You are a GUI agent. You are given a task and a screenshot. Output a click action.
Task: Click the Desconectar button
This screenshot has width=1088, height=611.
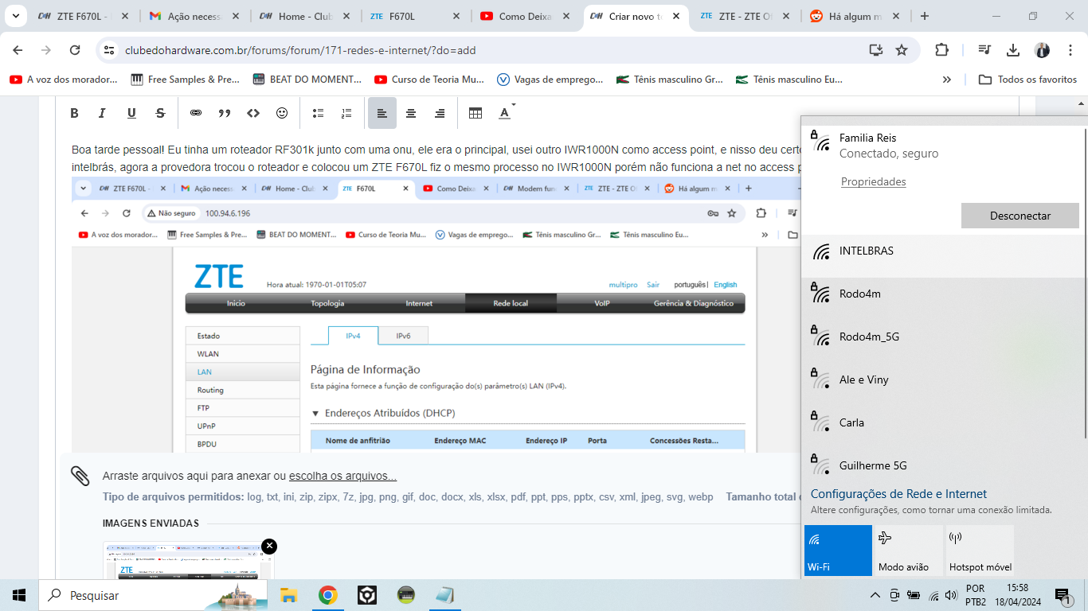point(1020,216)
